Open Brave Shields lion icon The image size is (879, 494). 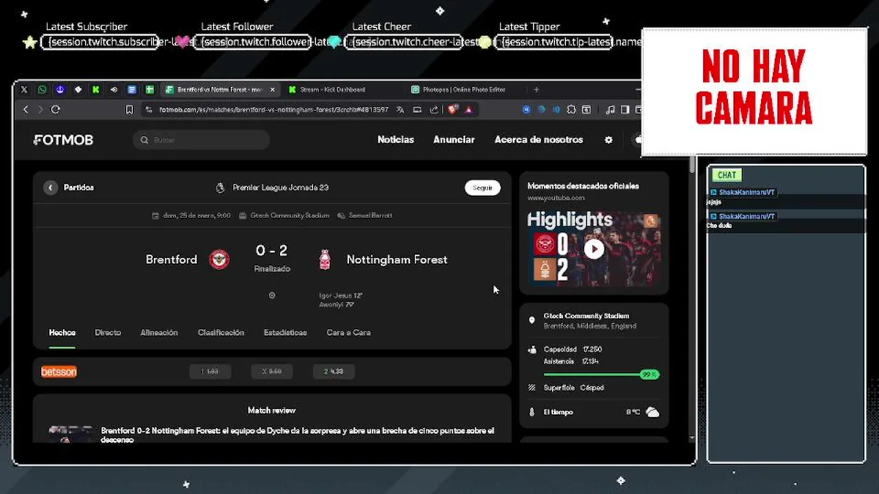point(453,109)
